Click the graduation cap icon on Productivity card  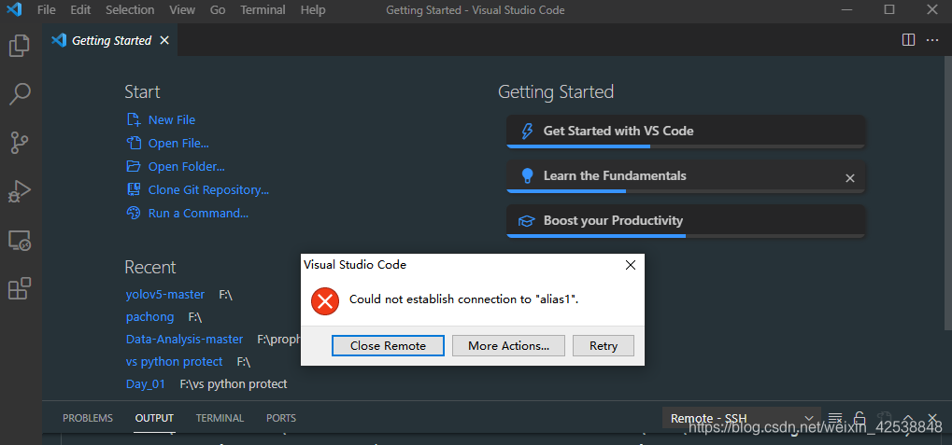click(x=526, y=221)
